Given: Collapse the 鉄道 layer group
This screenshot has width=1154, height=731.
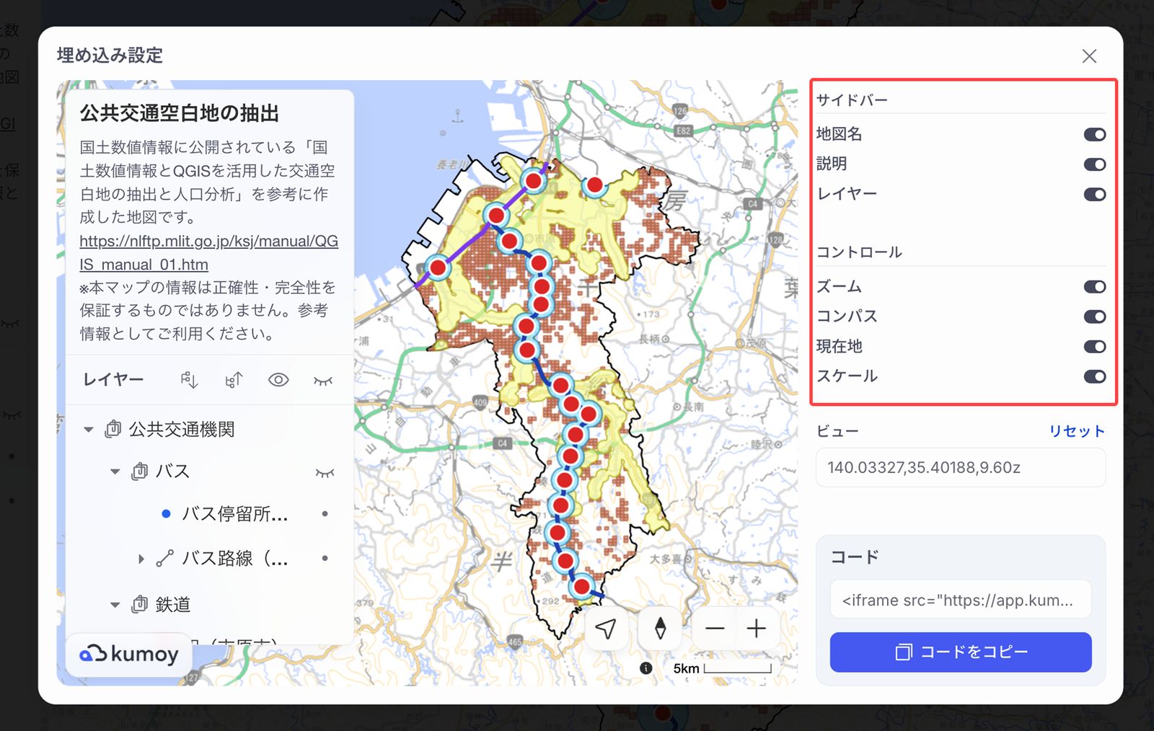Looking at the screenshot, I should click(x=115, y=604).
